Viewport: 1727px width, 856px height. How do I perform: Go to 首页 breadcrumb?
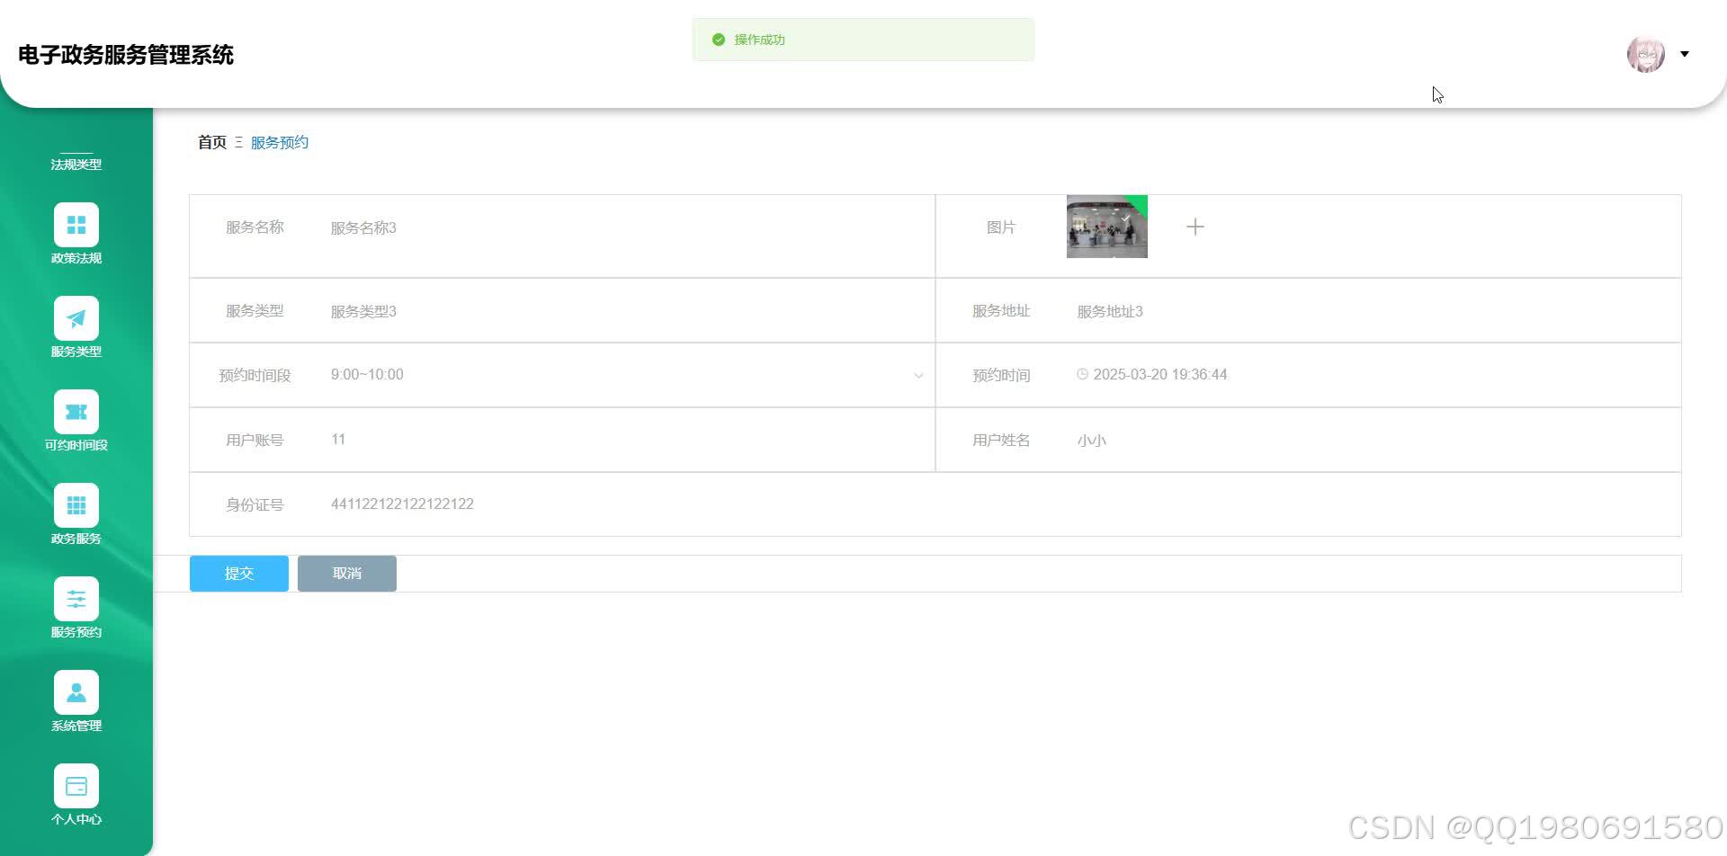pyautogui.click(x=212, y=142)
